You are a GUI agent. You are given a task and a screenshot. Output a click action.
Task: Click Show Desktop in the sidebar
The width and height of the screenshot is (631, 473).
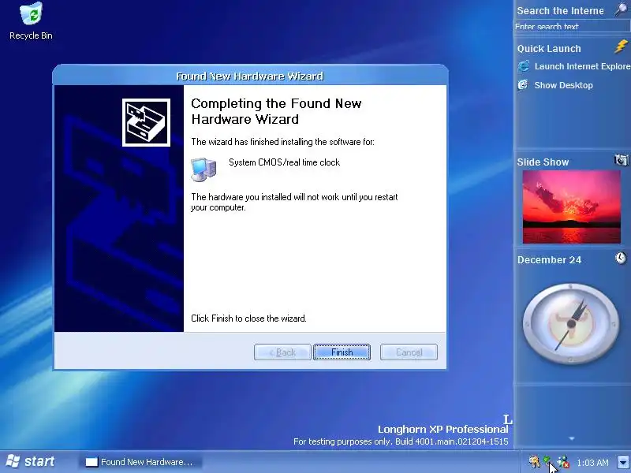click(563, 85)
